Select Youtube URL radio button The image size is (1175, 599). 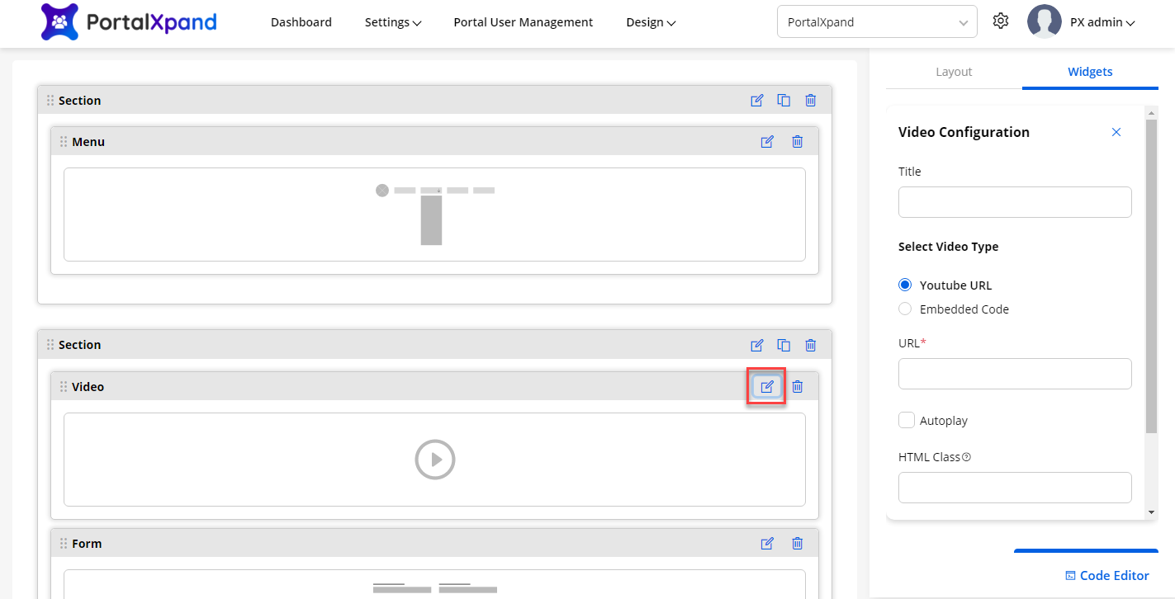(905, 285)
